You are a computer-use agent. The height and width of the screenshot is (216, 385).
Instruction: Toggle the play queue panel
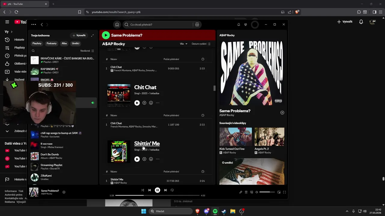pos(246,192)
